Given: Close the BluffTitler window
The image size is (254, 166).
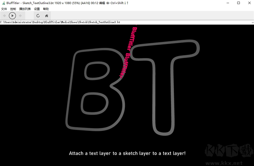Looking at the screenshot, I should pyautogui.click(x=249, y=3).
